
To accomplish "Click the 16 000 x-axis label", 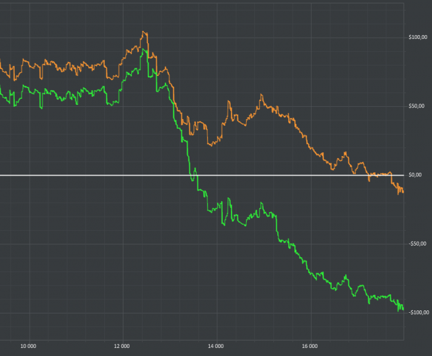I will 310,346.
